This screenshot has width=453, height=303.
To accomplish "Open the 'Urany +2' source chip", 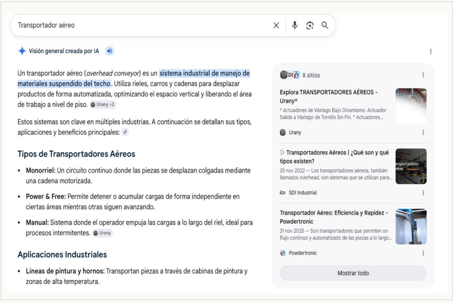I will pyautogui.click(x=103, y=104).
